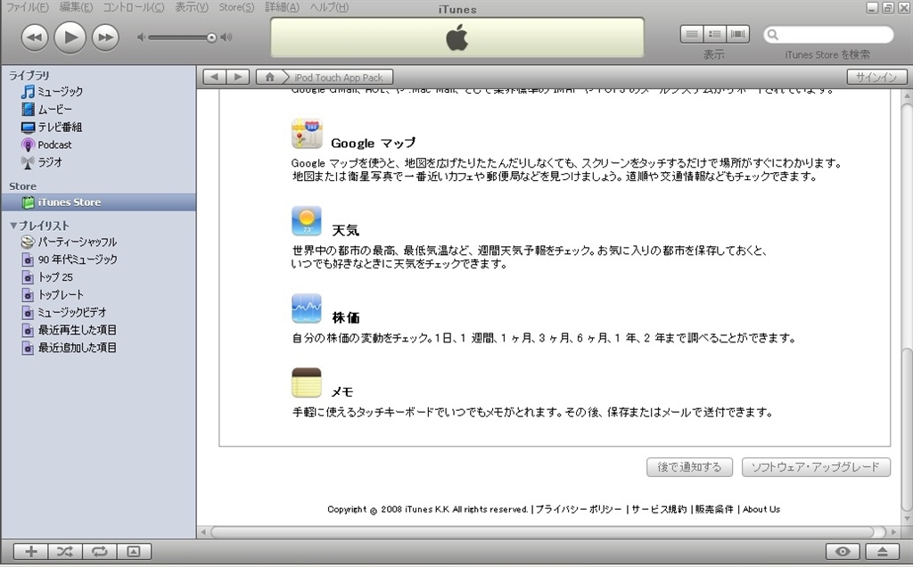913x567 pixels.
Task: Click the iTunes Store search field
Action: [828, 35]
